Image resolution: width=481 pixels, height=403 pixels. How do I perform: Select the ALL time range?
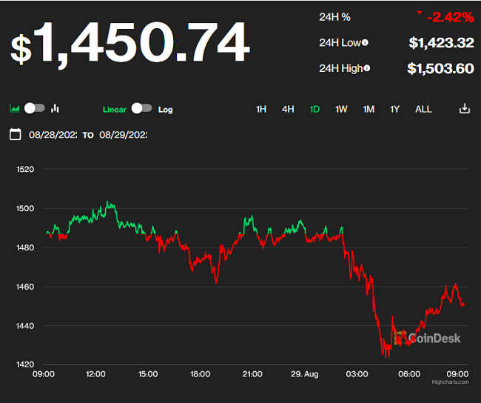[423, 110]
